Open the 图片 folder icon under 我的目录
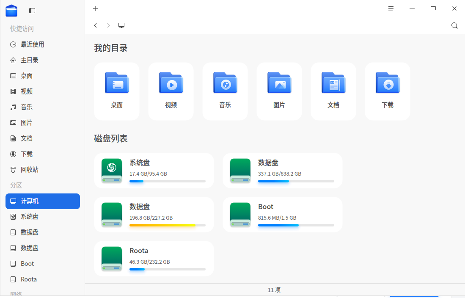 tap(279, 83)
